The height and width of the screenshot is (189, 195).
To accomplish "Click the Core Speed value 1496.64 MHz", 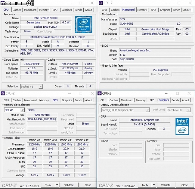I will 32,64.
